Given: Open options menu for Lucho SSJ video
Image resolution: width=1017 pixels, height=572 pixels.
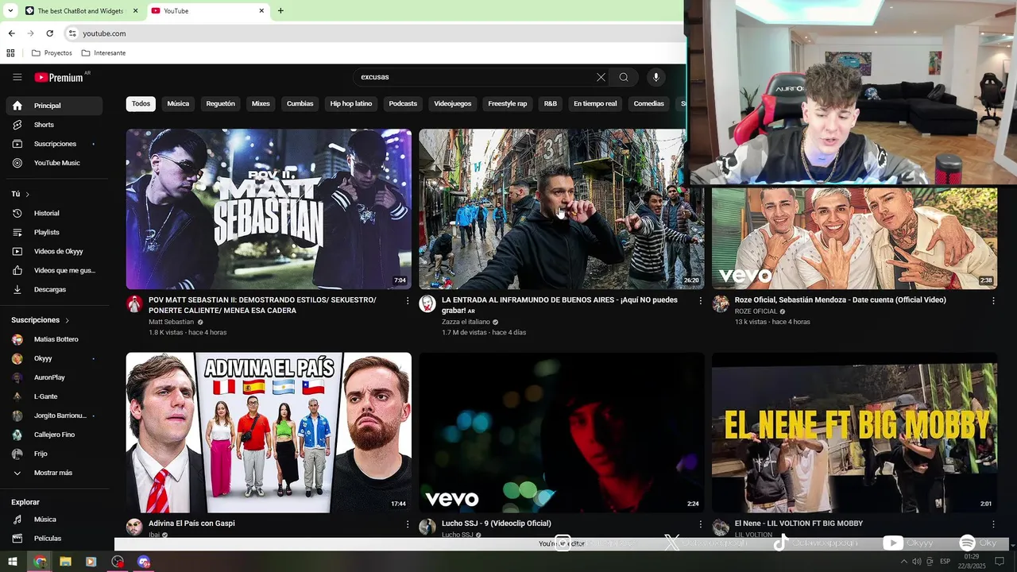Looking at the screenshot, I should tap(700, 524).
